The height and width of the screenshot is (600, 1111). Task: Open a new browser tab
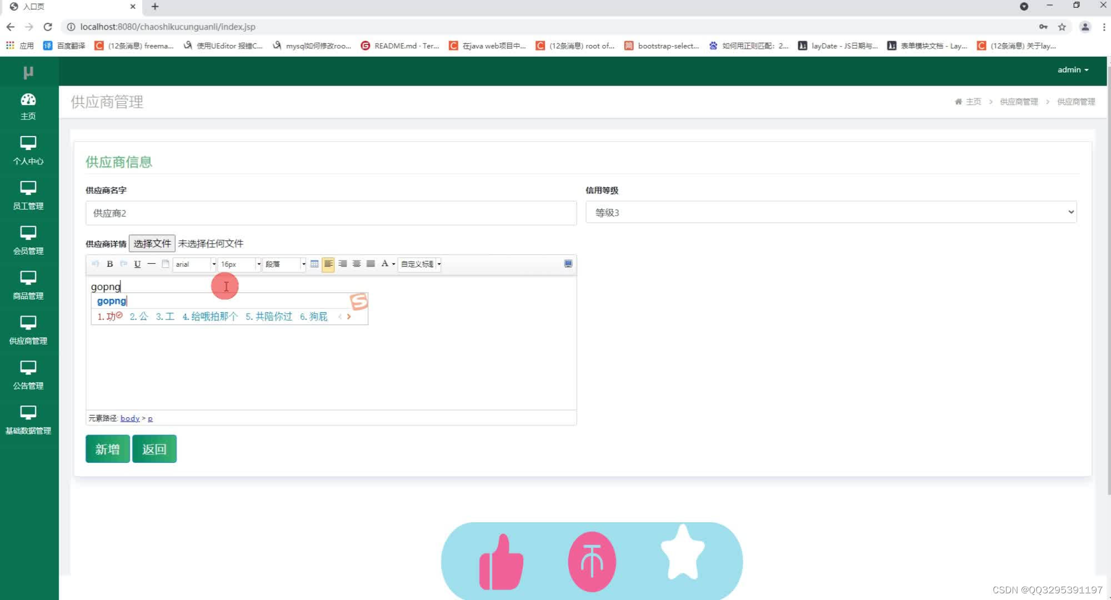(x=155, y=7)
